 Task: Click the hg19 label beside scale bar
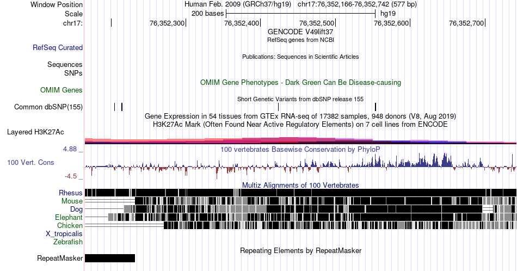[x=388, y=14]
